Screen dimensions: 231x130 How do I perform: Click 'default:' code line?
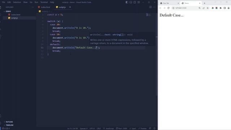(x=55, y=44)
